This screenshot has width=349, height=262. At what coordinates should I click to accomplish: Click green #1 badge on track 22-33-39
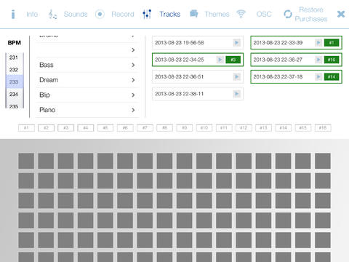click(332, 43)
